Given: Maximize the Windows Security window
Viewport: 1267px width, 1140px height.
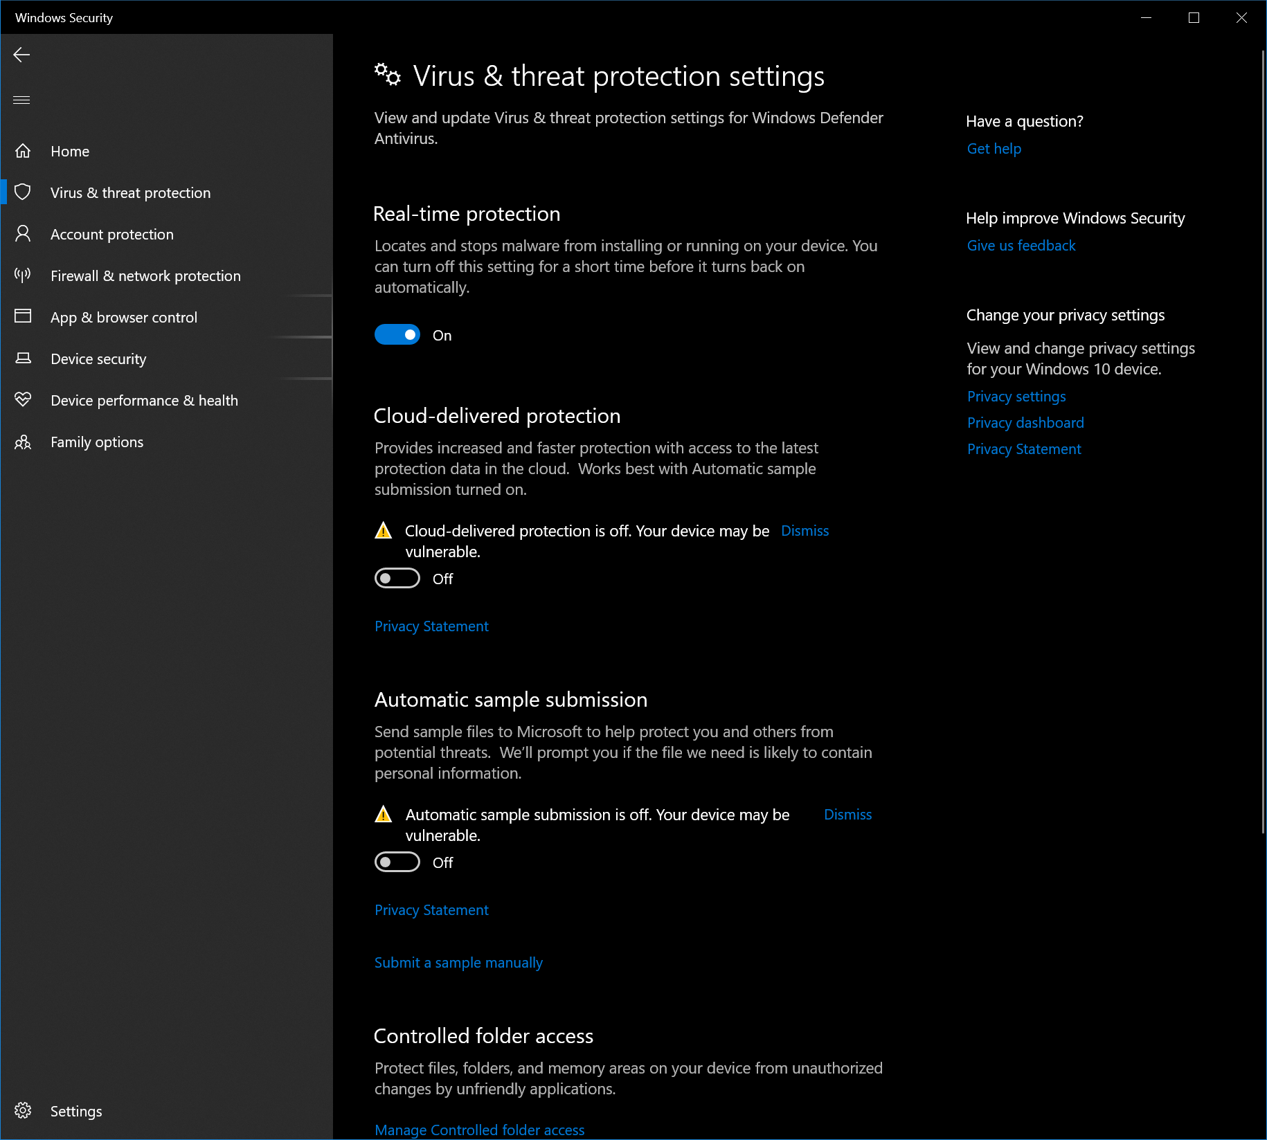Looking at the screenshot, I should coord(1194,17).
